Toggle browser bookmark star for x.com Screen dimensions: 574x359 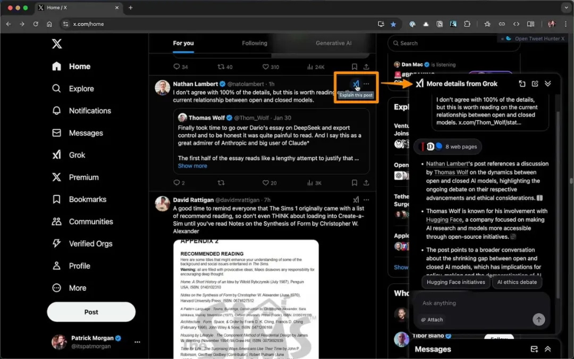tap(393, 24)
